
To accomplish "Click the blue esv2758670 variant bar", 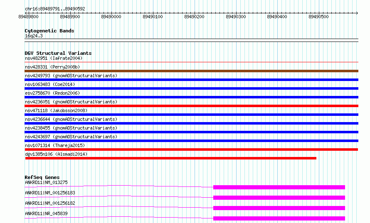I will [x=191, y=97].
